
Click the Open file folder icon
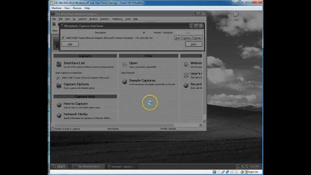point(124,65)
